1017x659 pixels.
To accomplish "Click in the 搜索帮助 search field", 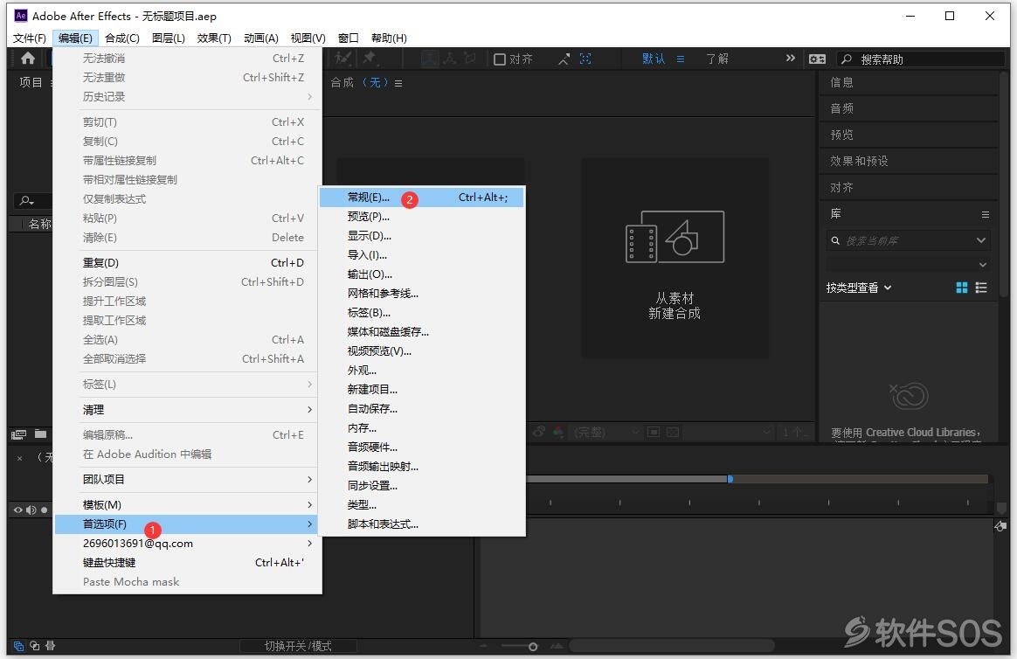I will point(920,59).
